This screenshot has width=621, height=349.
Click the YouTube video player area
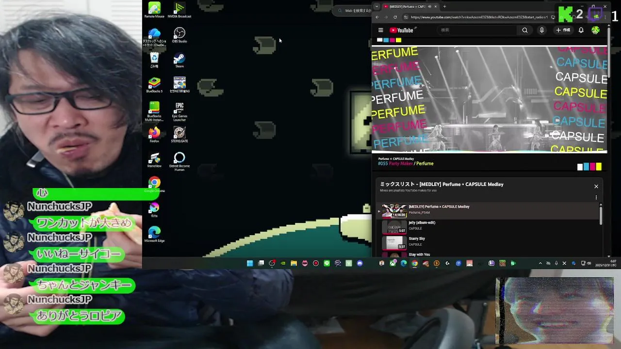(x=489, y=99)
